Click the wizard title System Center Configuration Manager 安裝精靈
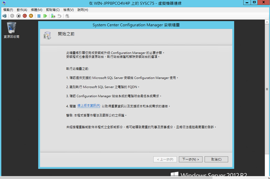The image size is (270, 179). click(x=136, y=25)
